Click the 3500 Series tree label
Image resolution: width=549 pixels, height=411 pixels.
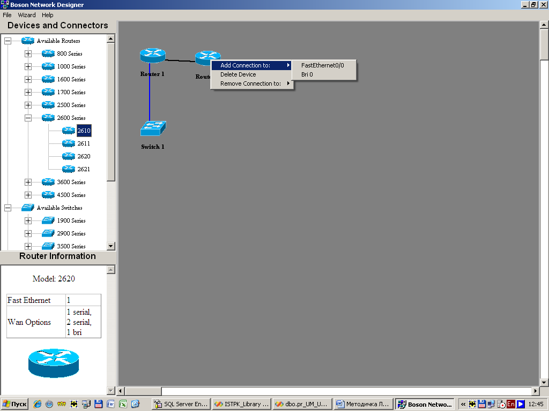[x=71, y=246]
